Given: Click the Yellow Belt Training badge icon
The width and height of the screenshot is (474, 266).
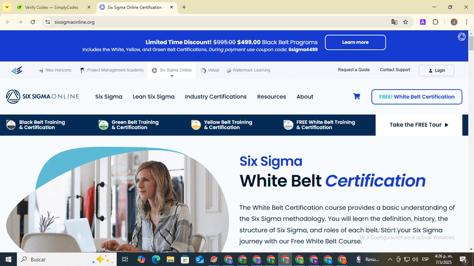Looking at the screenshot, I should click(x=196, y=125).
